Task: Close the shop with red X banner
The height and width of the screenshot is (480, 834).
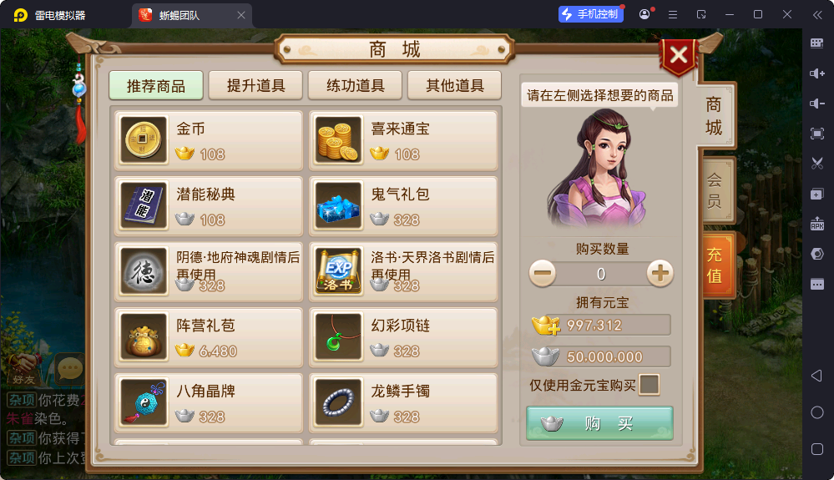Action: (678, 55)
